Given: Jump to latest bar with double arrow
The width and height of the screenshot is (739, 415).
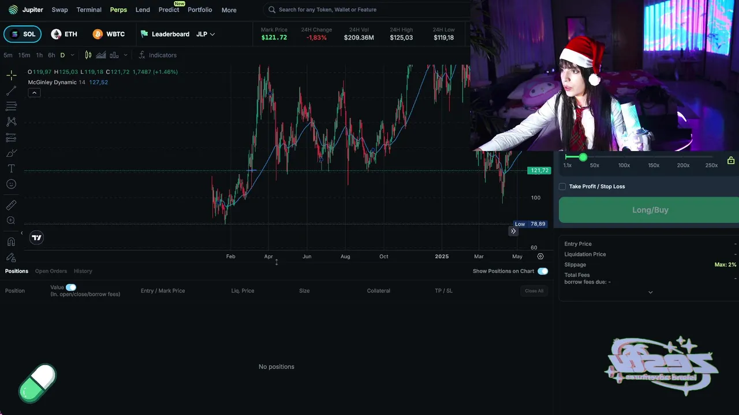Looking at the screenshot, I should pos(513,231).
